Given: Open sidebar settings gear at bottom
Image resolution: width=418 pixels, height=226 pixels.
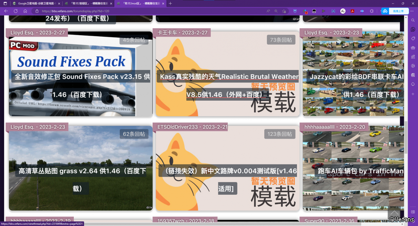Looking at the screenshot, I should coord(413,221).
